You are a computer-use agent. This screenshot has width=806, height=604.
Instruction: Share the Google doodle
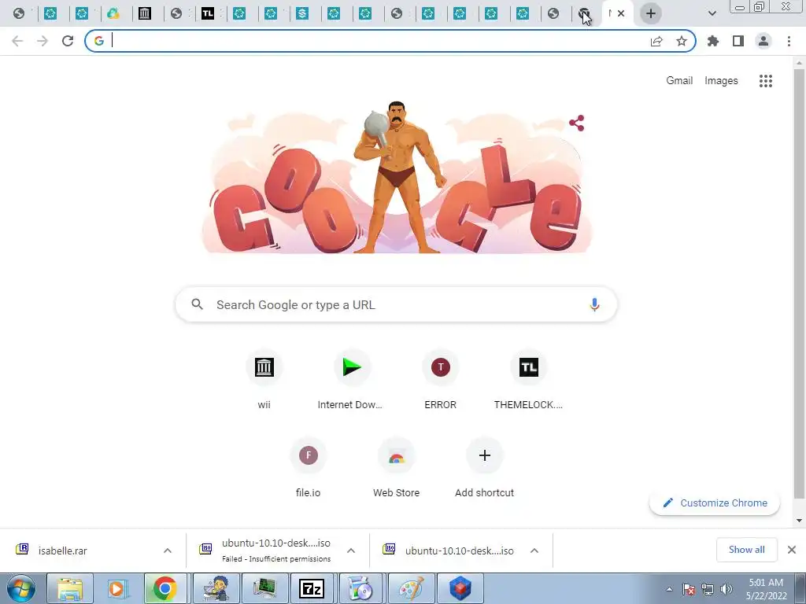click(577, 123)
